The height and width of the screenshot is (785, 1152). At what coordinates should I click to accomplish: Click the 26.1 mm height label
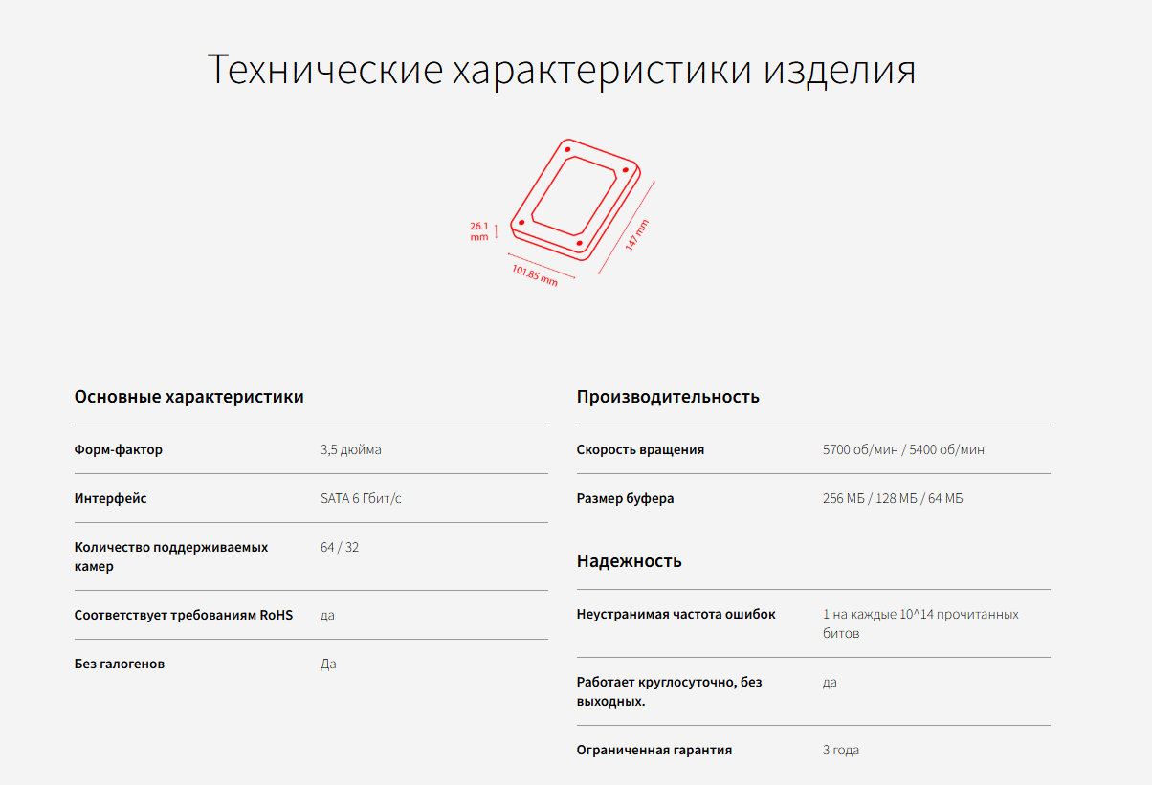click(x=478, y=231)
